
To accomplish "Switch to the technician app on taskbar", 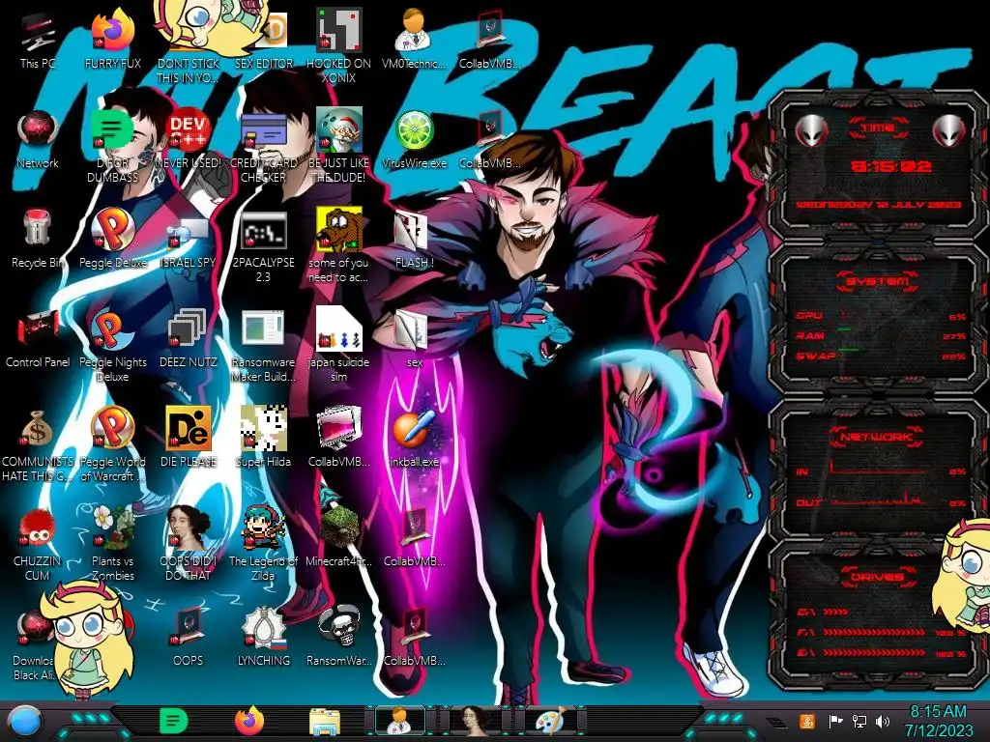I will pyautogui.click(x=400, y=721).
